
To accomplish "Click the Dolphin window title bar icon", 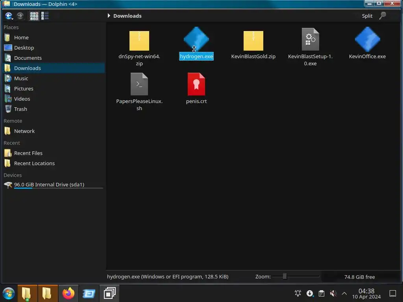I will 6,4.
